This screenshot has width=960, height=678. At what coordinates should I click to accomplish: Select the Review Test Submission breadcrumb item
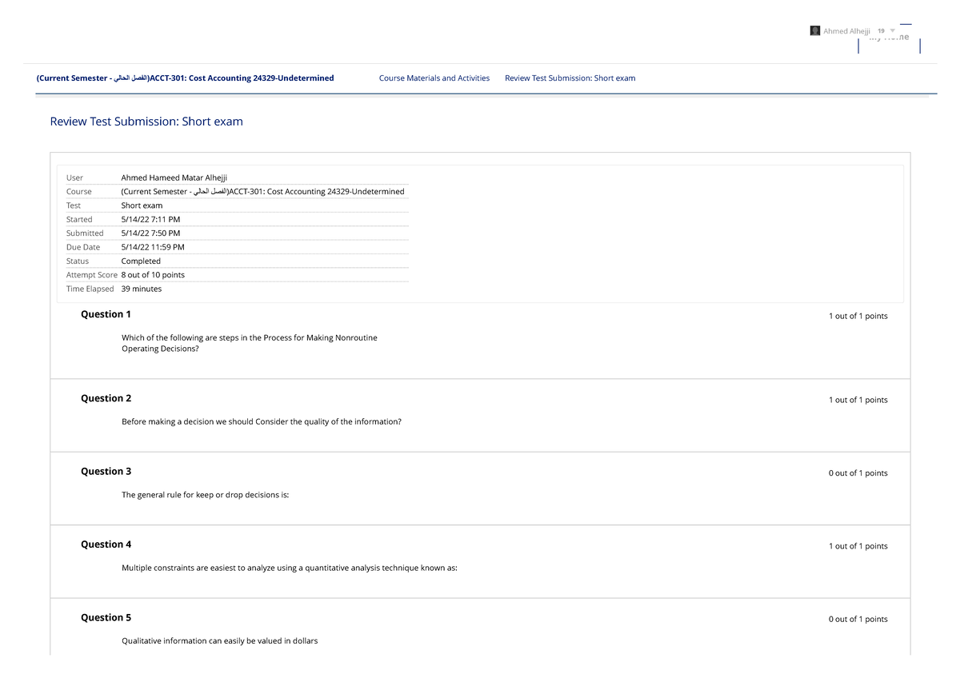point(570,78)
